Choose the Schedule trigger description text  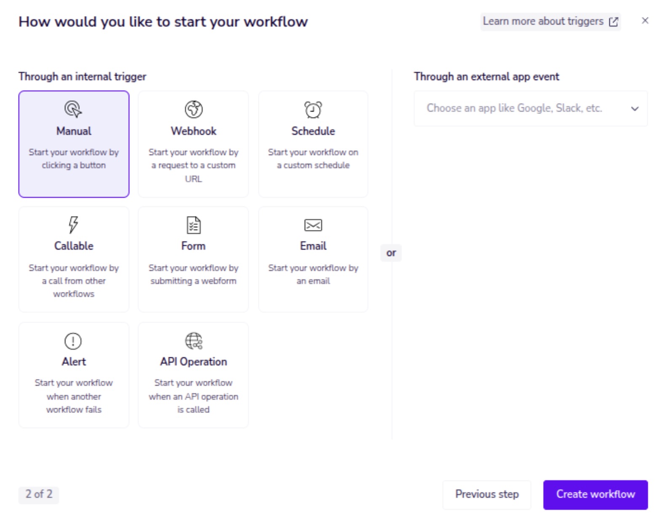coord(313,159)
